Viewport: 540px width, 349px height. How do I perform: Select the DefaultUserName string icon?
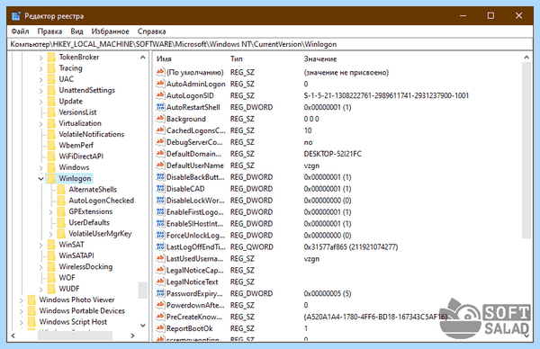(x=160, y=166)
